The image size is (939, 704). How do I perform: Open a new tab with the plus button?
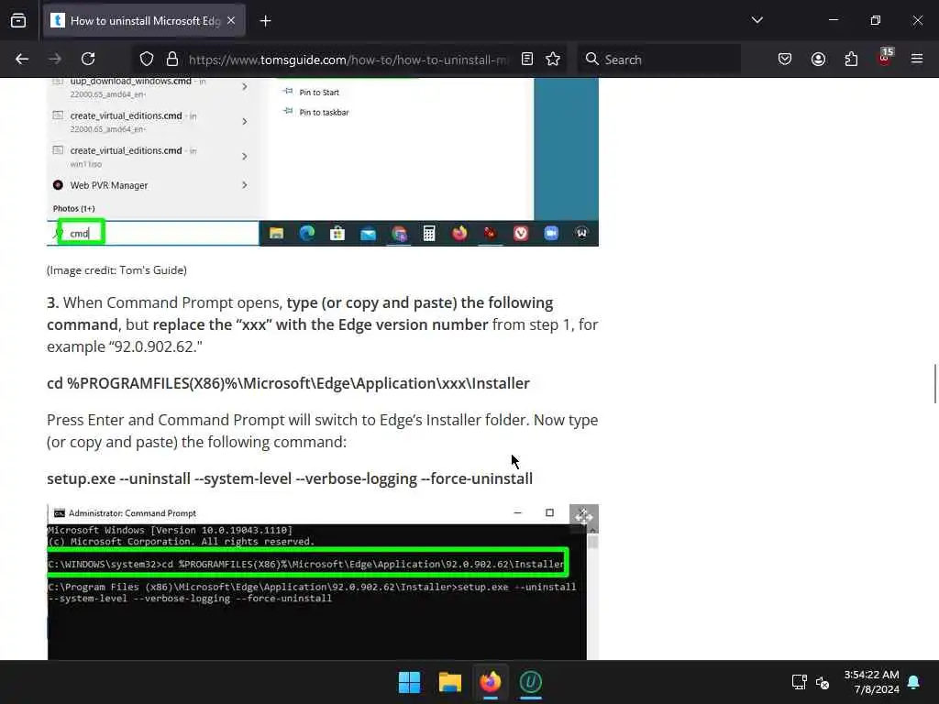tap(265, 21)
